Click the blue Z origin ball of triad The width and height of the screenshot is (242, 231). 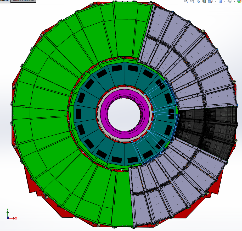(8, 218)
